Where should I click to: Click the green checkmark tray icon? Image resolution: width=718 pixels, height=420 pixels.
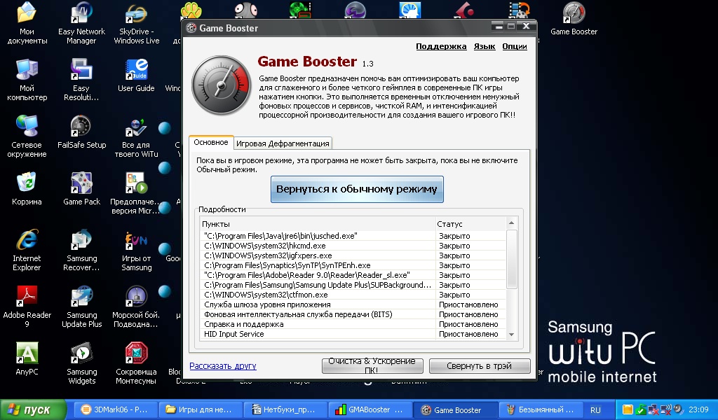641,409
